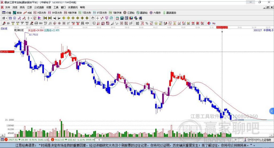Screen dimensions: 274x148
Task: Open the 工具 menu
Action: point(56,7)
